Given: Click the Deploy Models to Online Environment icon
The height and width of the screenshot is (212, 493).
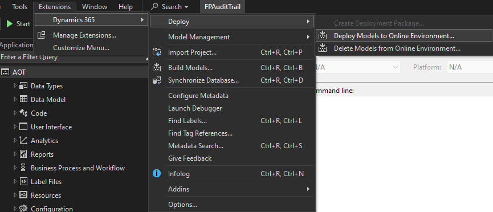Looking at the screenshot, I should pos(322,35).
